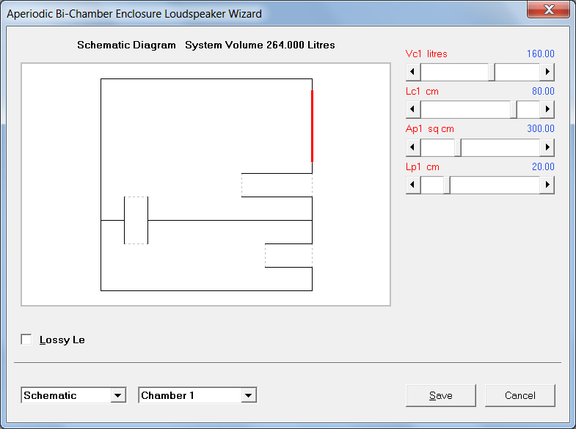
Task: Open the Chamber 1 selection dropdown
Action: tap(248, 395)
